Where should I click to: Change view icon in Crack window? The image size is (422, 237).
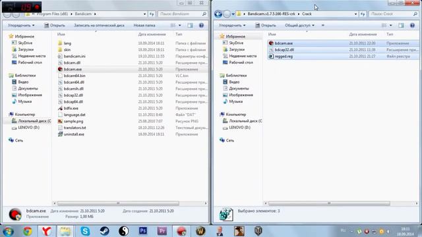384,25
